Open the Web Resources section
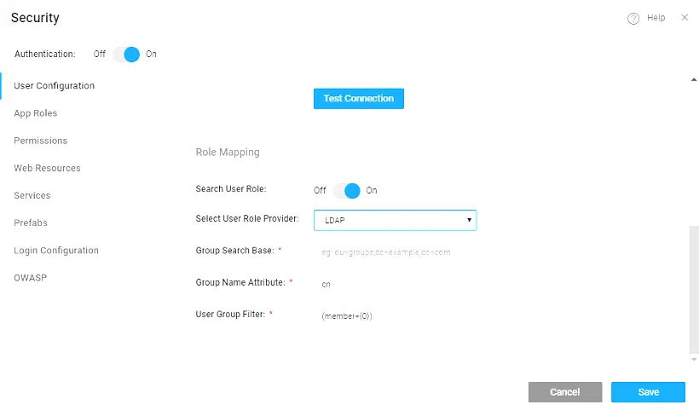 pos(47,168)
